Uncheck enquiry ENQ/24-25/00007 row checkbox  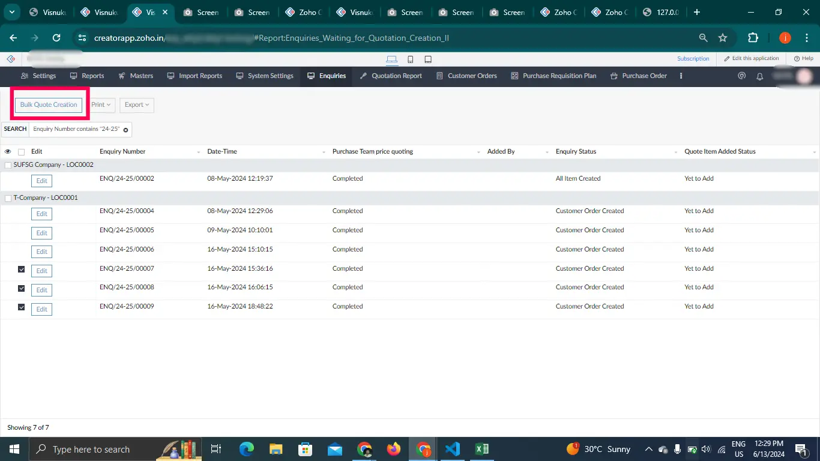(21, 270)
